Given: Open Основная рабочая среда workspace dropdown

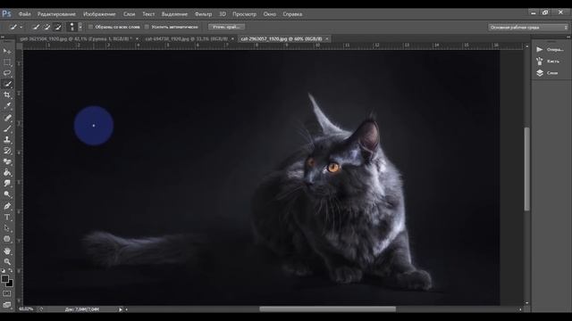Looking at the screenshot, I should 528,28.
